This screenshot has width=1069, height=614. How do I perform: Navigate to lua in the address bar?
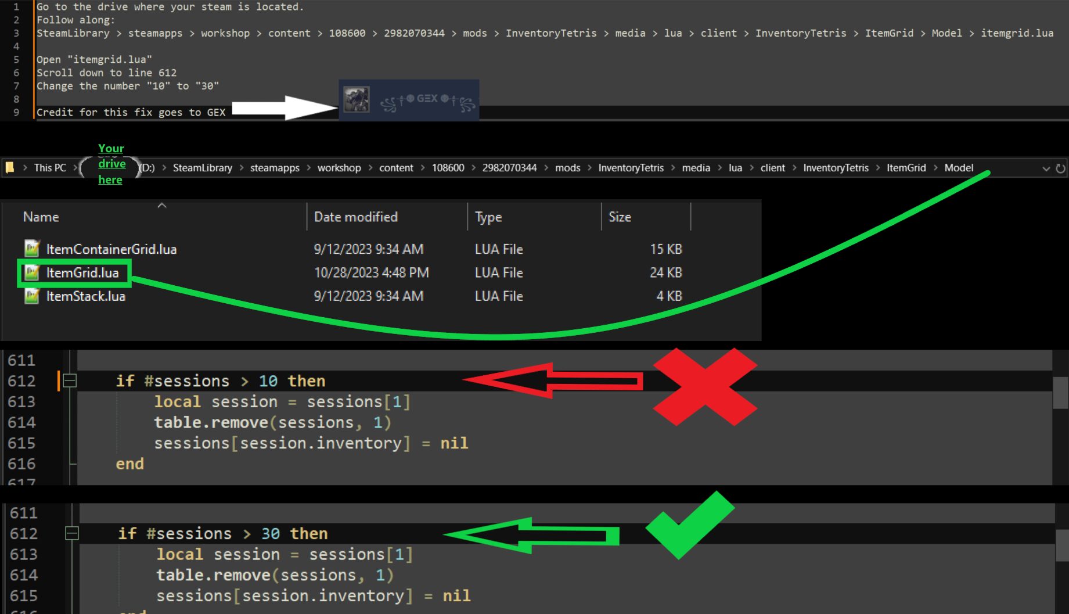[x=735, y=168]
